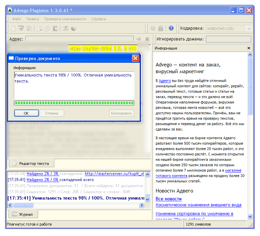Focus the Адрес input field
The image size is (260, 236).
tap(79, 39)
